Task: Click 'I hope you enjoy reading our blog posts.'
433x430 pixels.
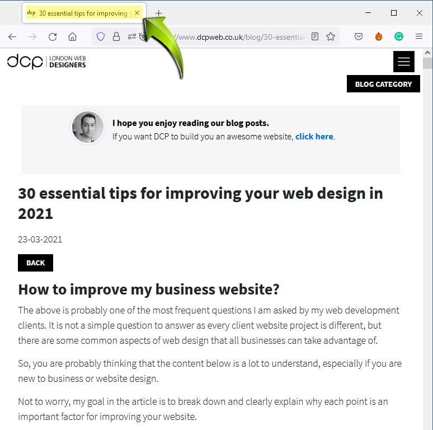Action: (x=191, y=123)
